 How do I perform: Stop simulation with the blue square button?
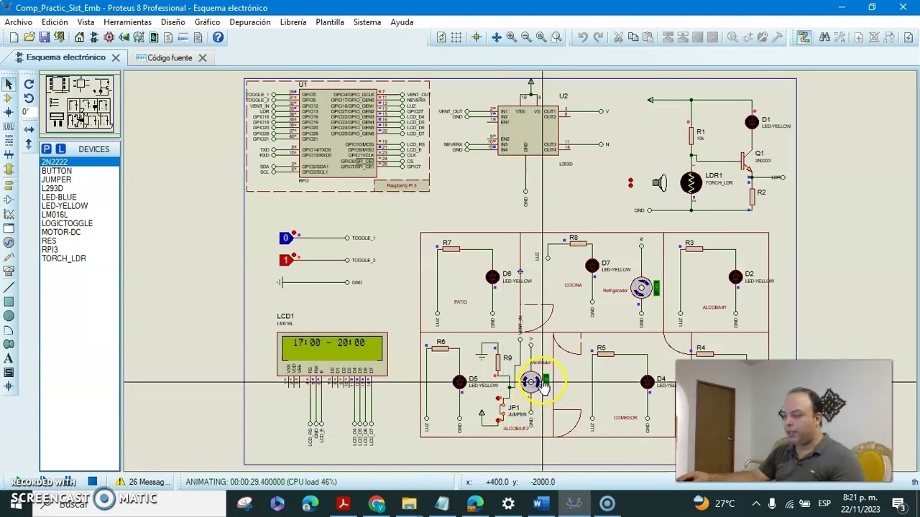pyautogui.click(x=92, y=481)
